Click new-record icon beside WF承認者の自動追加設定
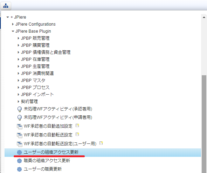207x173 pixels. [x=77, y=126]
